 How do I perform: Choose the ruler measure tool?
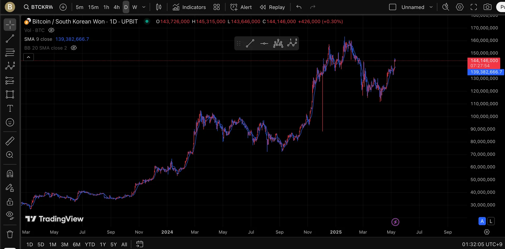click(10, 141)
